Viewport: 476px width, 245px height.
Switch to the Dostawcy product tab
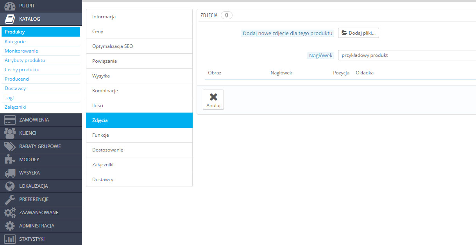(139, 180)
